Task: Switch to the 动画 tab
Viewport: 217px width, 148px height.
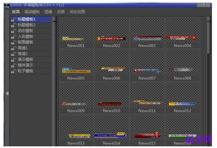Action: [61, 12]
